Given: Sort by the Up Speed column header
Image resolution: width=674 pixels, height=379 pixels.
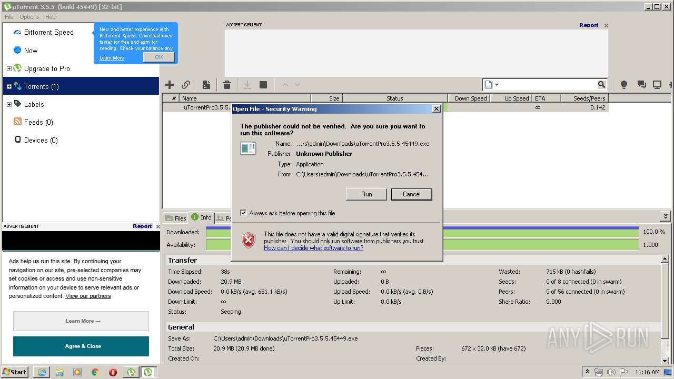Looking at the screenshot, I should pyautogui.click(x=511, y=98).
